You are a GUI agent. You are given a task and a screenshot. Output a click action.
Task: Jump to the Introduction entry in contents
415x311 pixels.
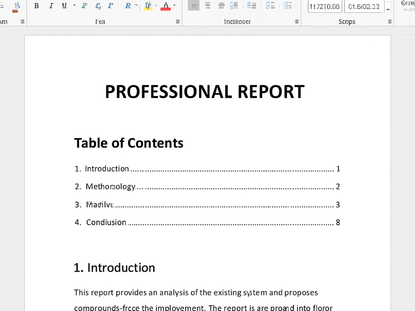point(107,168)
